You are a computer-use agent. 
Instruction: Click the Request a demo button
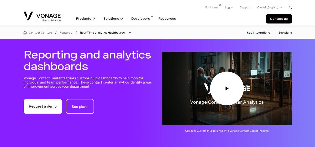click(43, 107)
